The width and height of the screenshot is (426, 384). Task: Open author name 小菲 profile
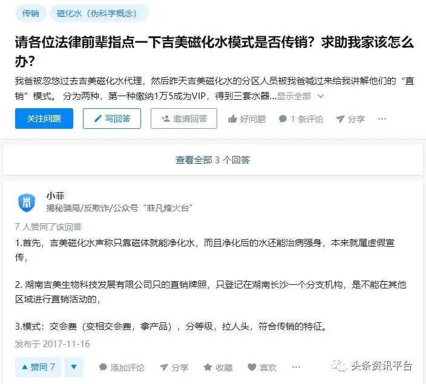click(55, 195)
